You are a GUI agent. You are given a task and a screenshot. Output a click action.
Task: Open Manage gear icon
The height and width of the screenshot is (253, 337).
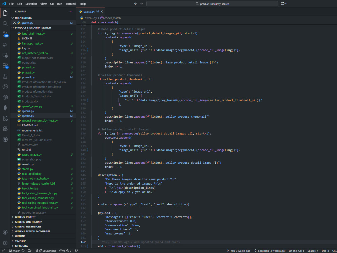[x=5, y=243]
